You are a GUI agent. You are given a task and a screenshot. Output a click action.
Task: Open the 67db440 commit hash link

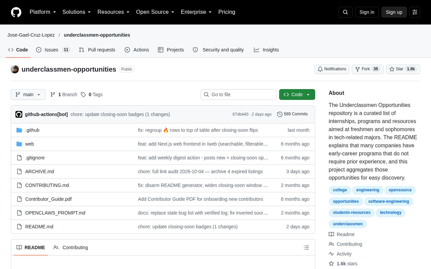(x=240, y=114)
